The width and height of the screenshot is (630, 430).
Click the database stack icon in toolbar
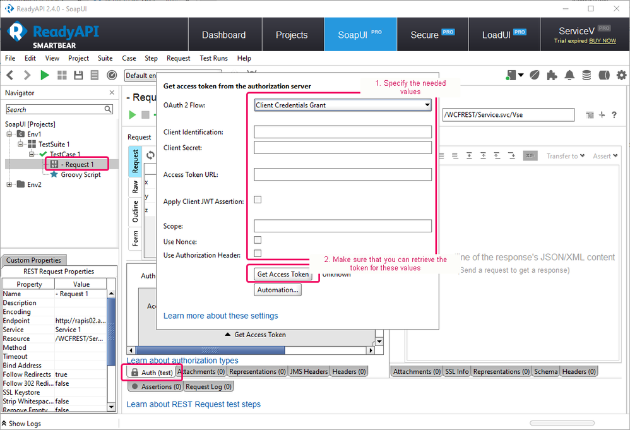[x=586, y=75]
